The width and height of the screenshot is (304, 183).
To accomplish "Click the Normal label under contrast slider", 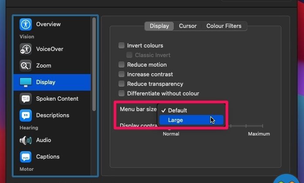I will click(x=171, y=134).
